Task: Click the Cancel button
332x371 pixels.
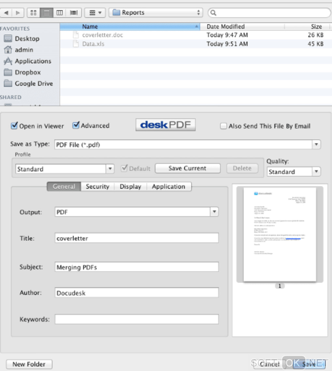Action: click(270, 364)
